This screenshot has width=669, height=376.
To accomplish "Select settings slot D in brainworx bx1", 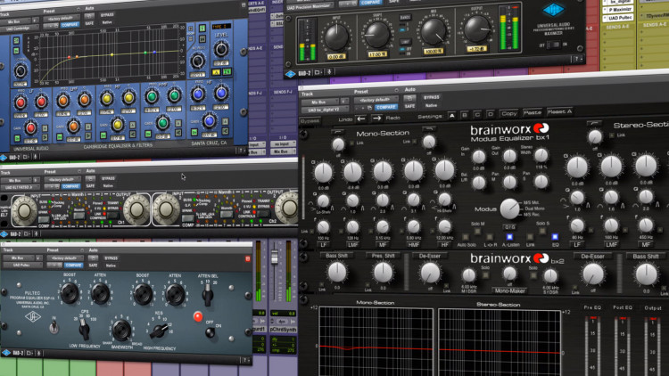I will (491, 114).
